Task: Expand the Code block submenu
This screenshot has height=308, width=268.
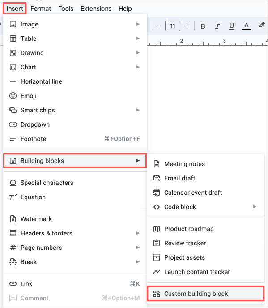Action: [x=205, y=207]
